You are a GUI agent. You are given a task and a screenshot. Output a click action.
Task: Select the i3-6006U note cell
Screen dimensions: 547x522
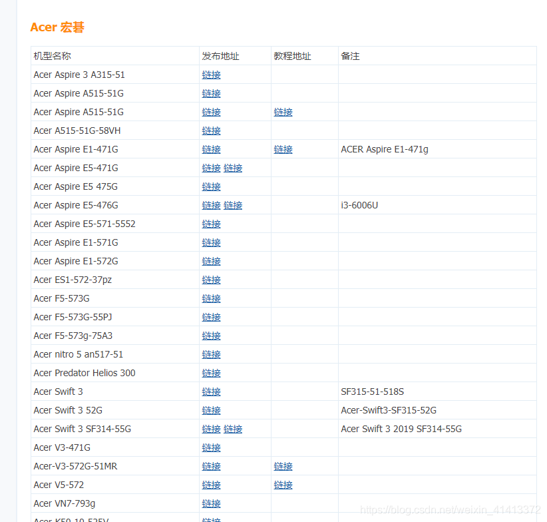(x=437, y=205)
